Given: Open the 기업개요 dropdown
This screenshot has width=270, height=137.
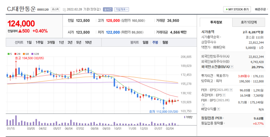Looking at the screenshot, I should pos(122,9).
